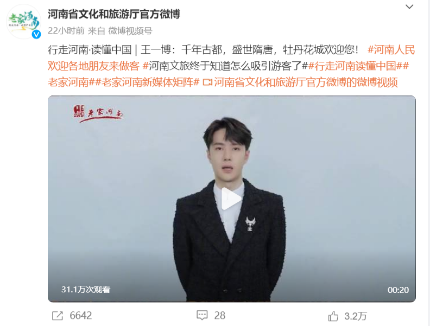This screenshot has height=326, width=430.
Task: Like the post with the thumbs-up icon
Action: pyautogui.click(x=333, y=316)
